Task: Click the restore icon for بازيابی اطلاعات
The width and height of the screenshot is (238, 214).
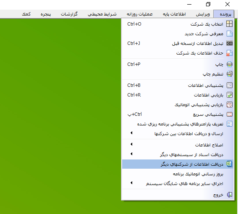Action: pyautogui.click(x=229, y=95)
